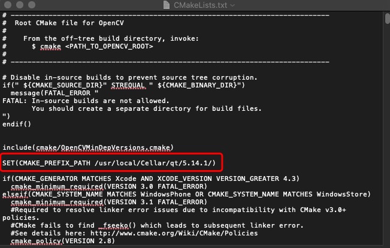Click the line "FATAL: In-source builds are not allowed."
390x248 pixels.
(86, 101)
